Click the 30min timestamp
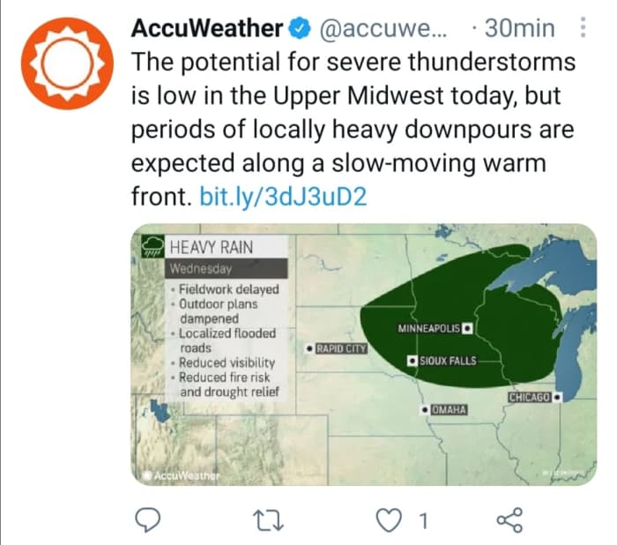617x545 pixels. pyautogui.click(x=519, y=28)
